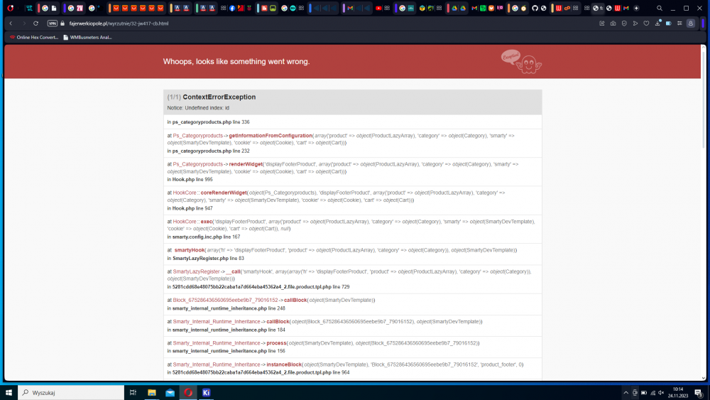Search open tabs with magnifier icon
This screenshot has width=710, height=400.
[660, 8]
